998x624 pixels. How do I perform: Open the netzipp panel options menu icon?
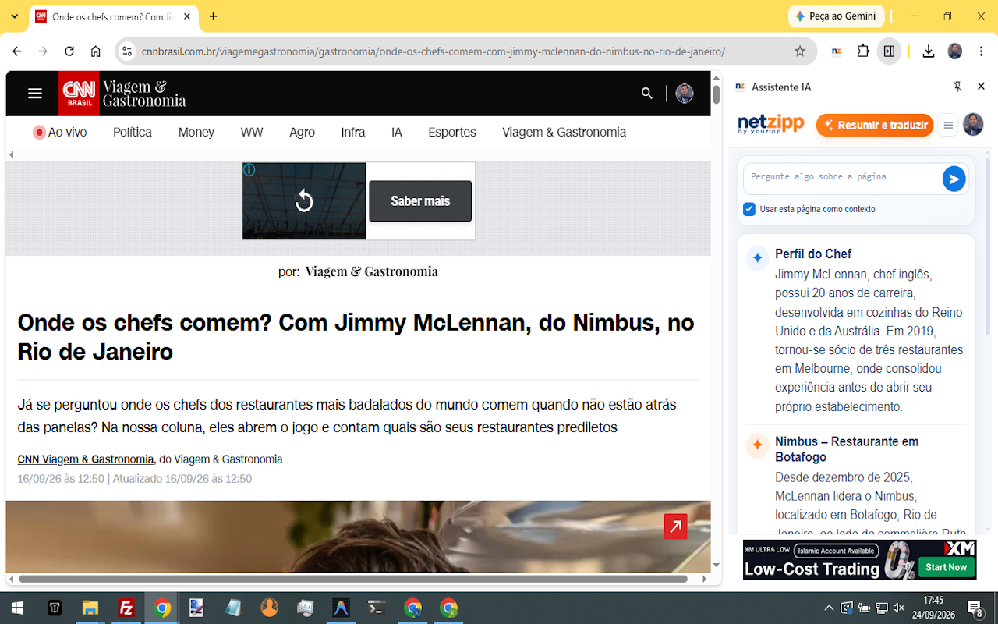pos(948,125)
